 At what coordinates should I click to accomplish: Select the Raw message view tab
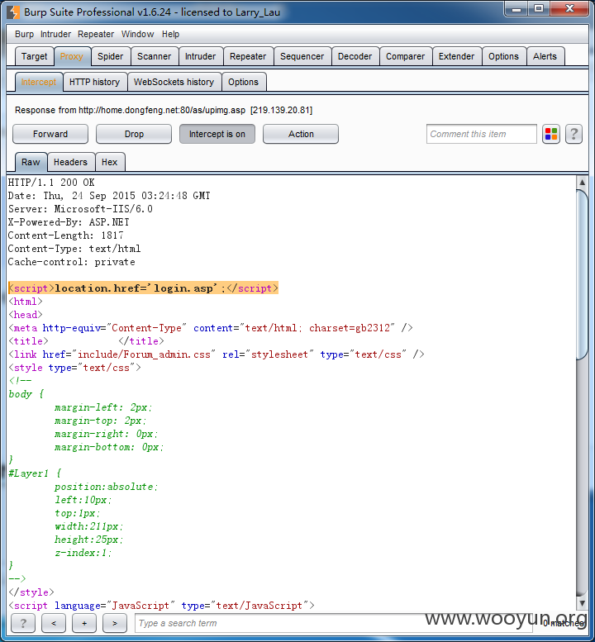click(x=31, y=162)
